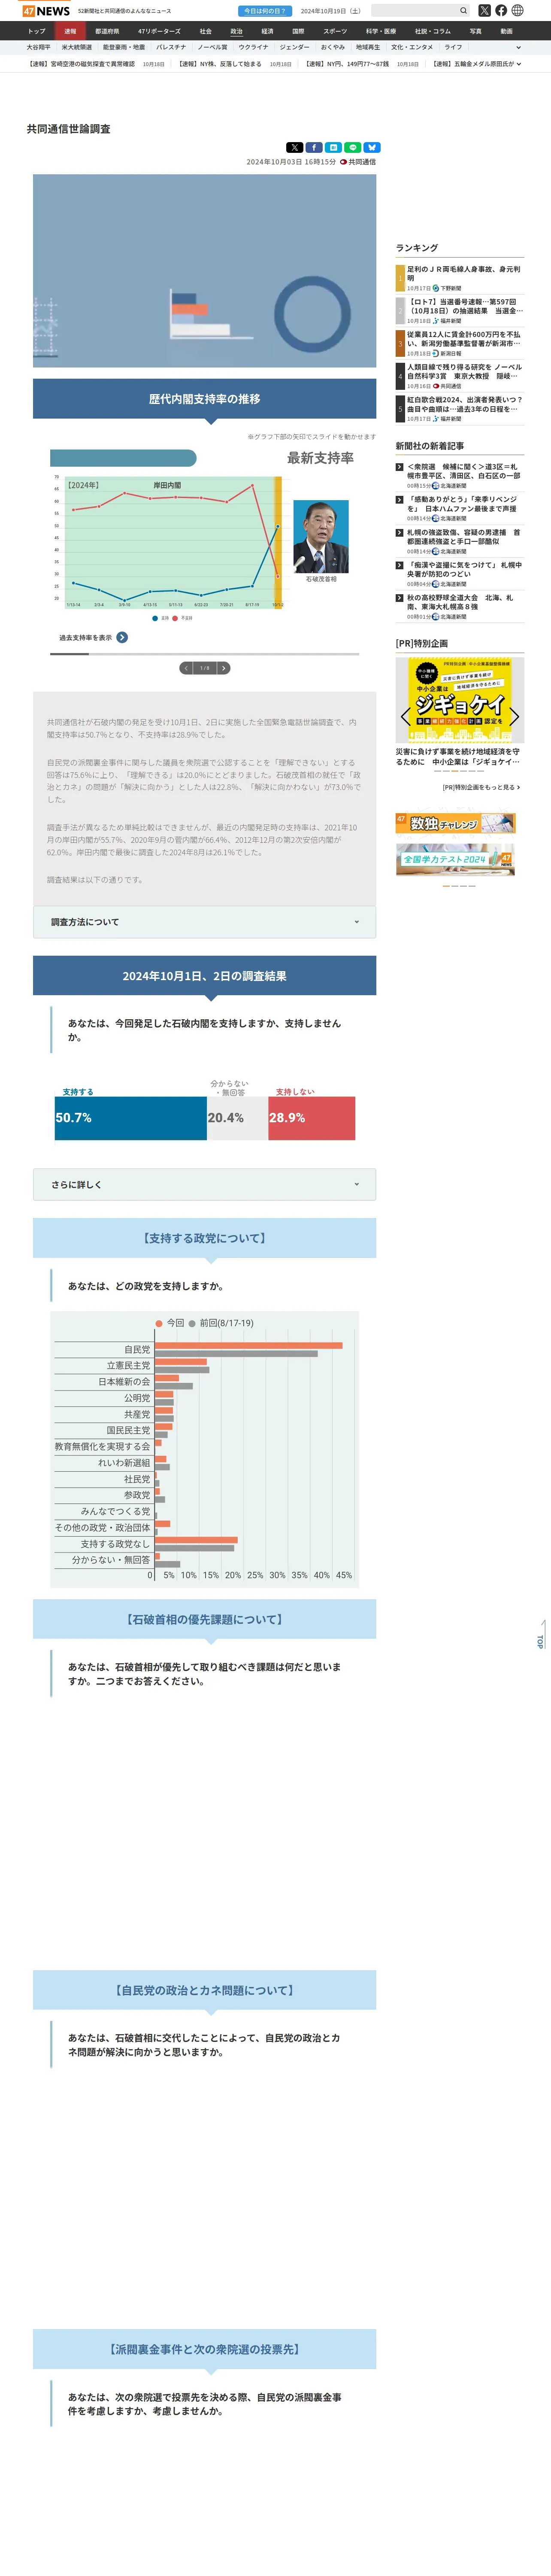The height and width of the screenshot is (2576, 551).
Task: Share the article on Bluesky
Action: click(x=372, y=147)
